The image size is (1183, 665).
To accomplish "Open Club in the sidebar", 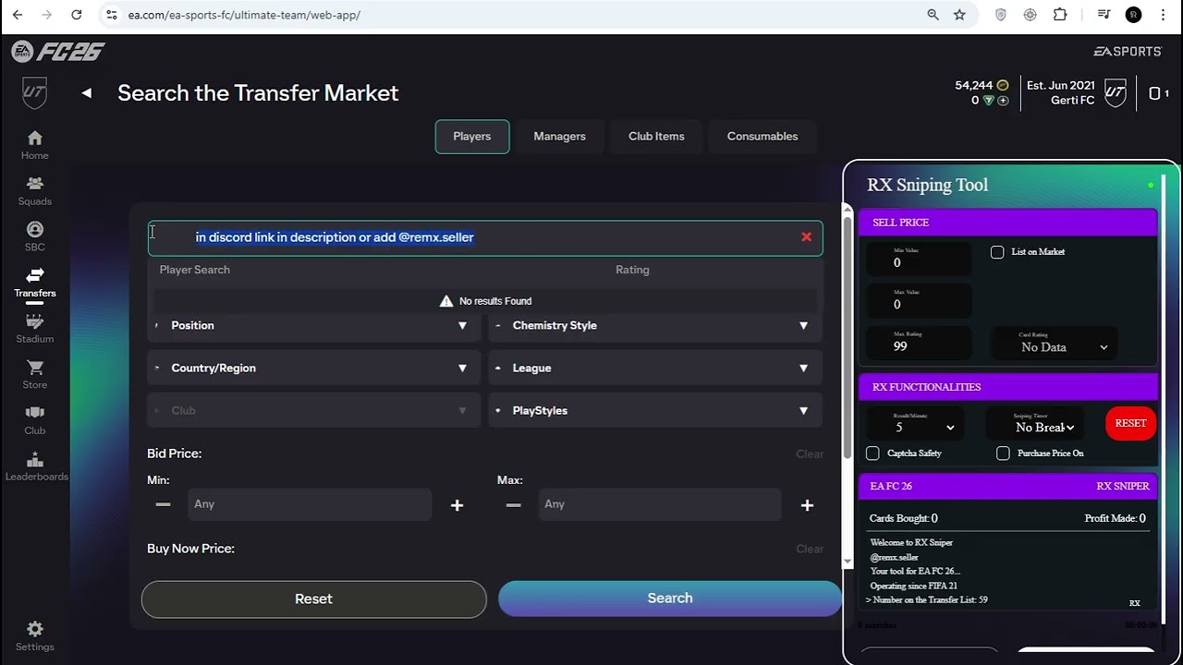I will pos(34,420).
